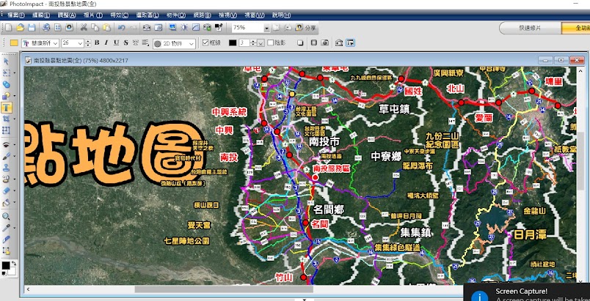Open the 說明(H) Help menu
Viewport: 590px width, 301px height.
point(282,15)
